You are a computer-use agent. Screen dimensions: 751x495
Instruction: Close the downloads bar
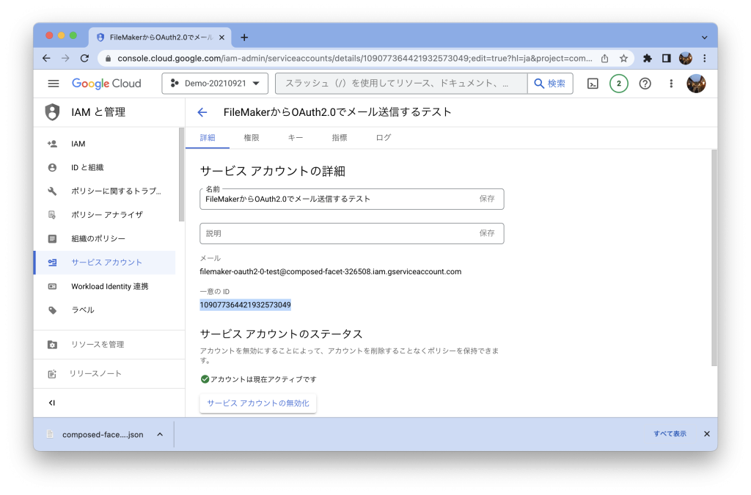click(x=707, y=433)
